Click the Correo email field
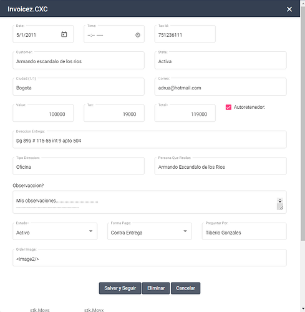Screen dimensions: 305x312 tap(220, 87)
